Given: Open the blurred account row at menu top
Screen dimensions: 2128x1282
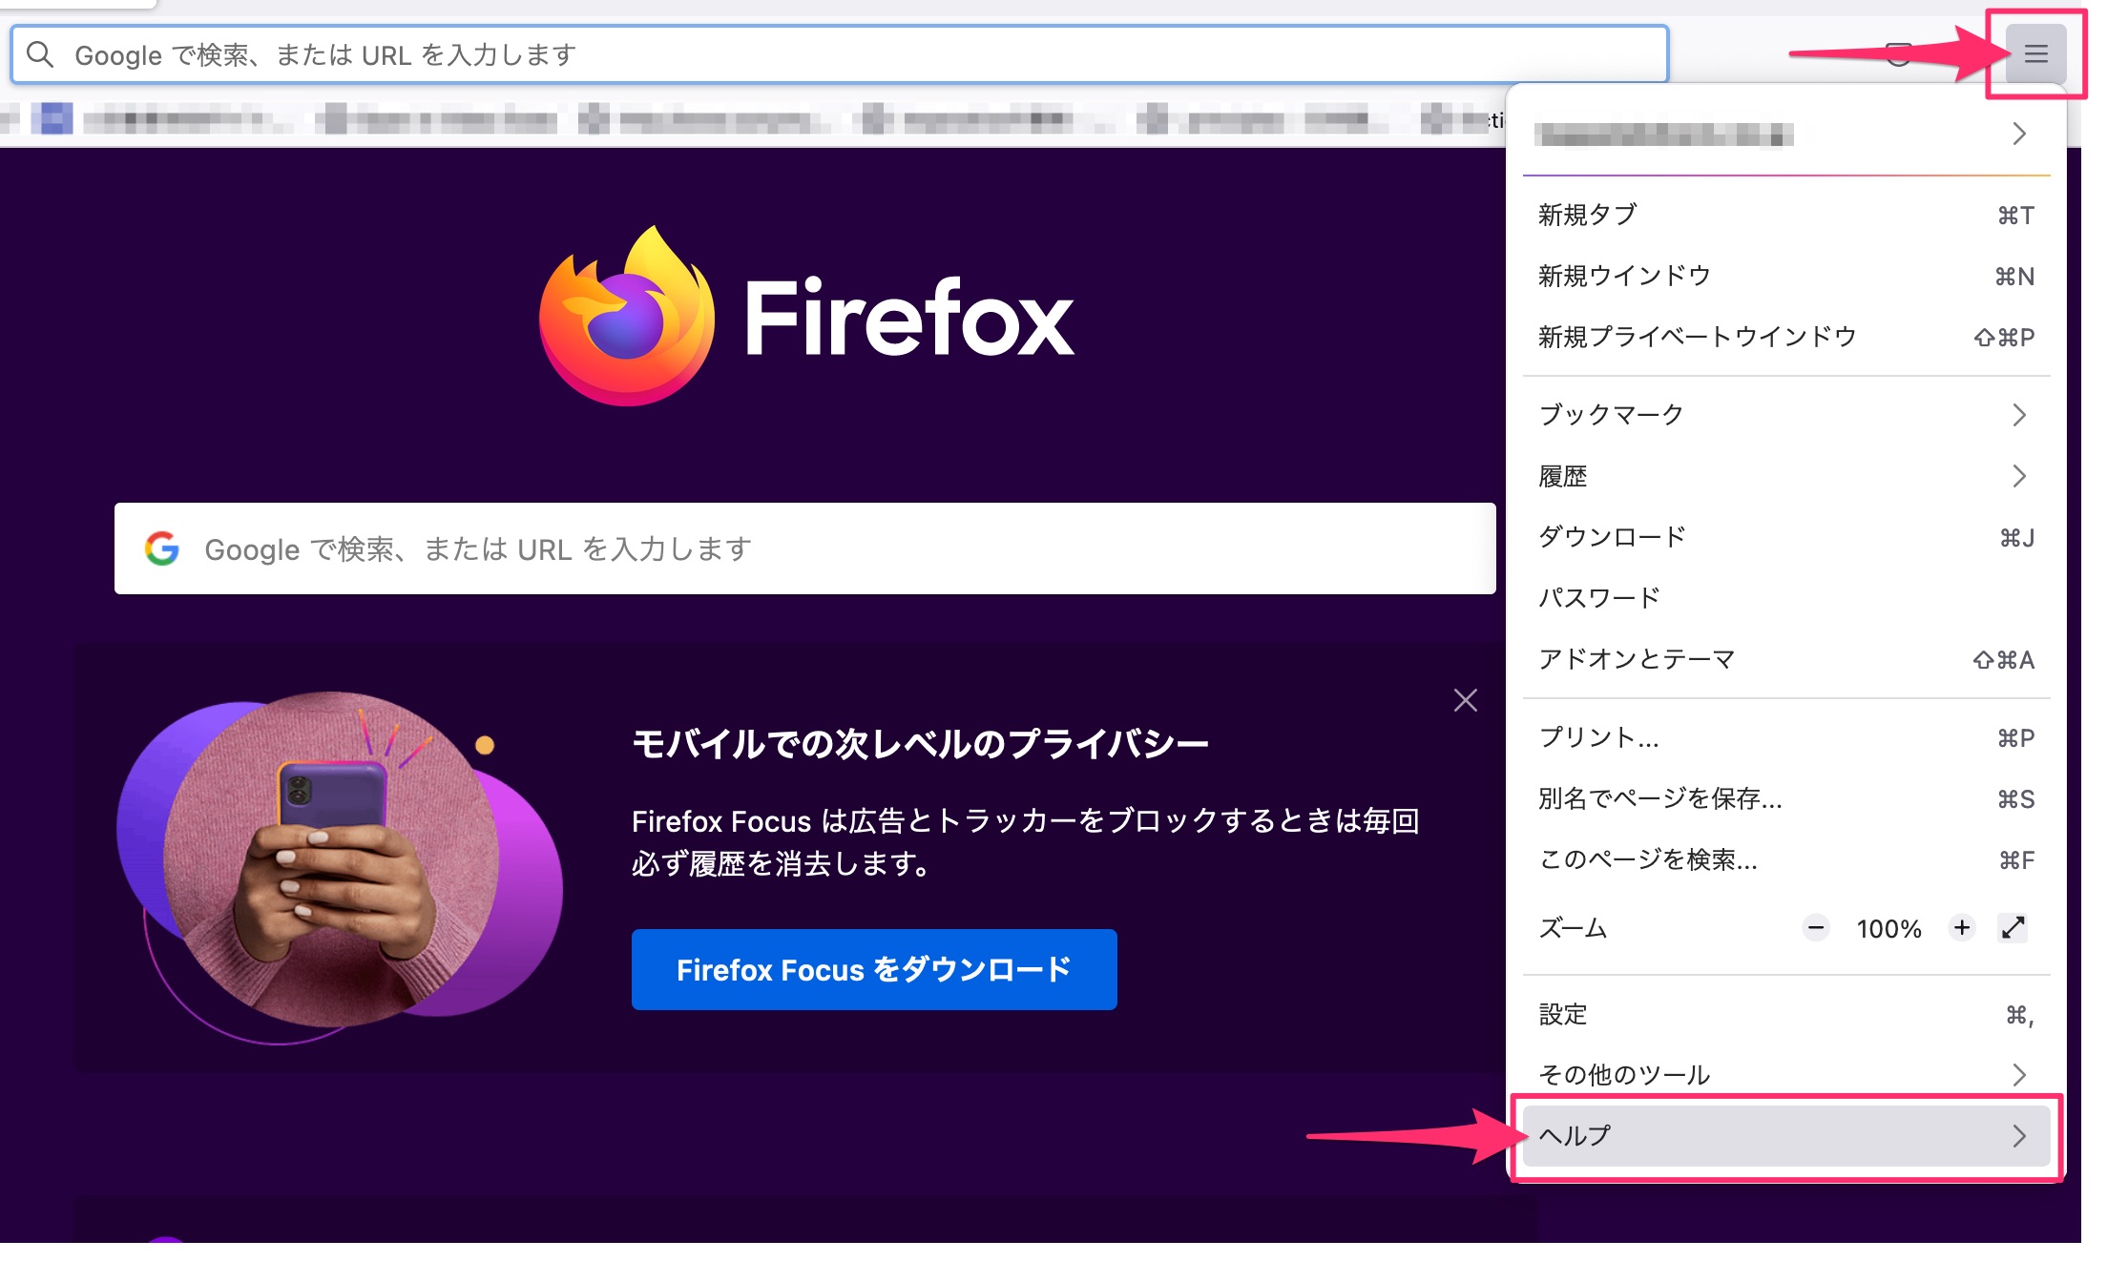Looking at the screenshot, I should 1786,134.
